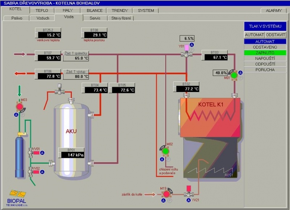The width and height of the screenshot is (290, 210).
Task: Click the 40.0% pump speed field
Action: [x=220, y=73]
